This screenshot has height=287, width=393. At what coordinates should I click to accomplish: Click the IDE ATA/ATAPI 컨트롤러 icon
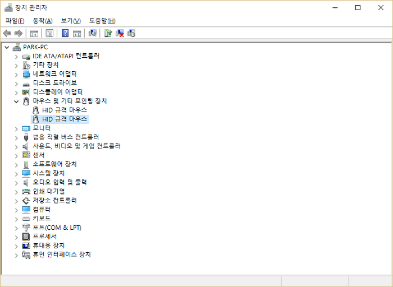tap(26, 57)
